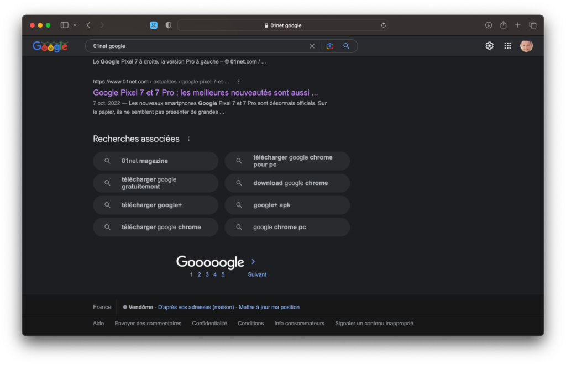Viewport: 566px width, 365px height.
Task: Click the Suivant link
Action: (x=257, y=274)
